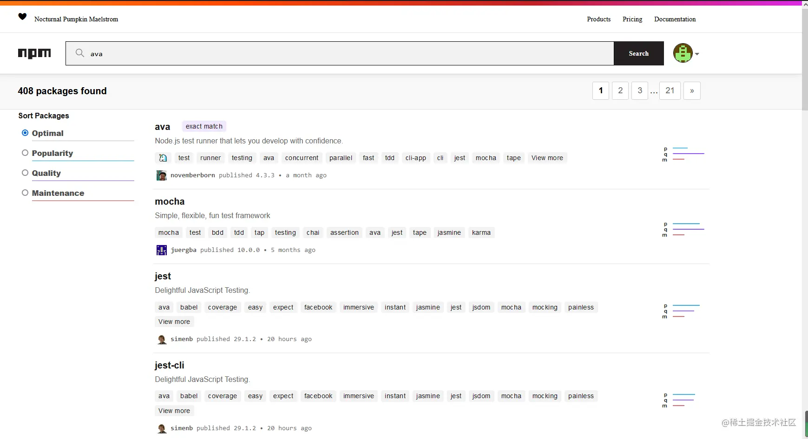Image resolution: width=808 pixels, height=439 pixels.
Task: View ava's PQM score chart
Action: click(x=683, y=154)
